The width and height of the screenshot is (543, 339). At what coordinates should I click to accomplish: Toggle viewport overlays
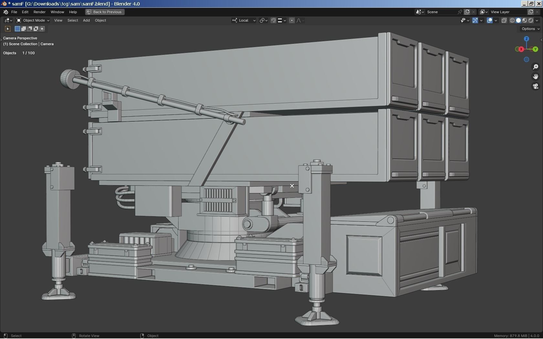click(x=490, y=20)
